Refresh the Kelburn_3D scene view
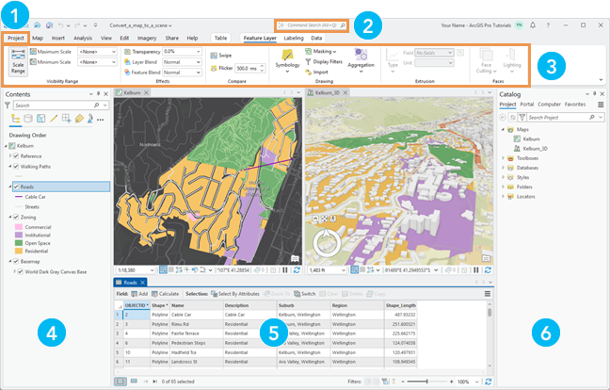 tap(488, 269)
